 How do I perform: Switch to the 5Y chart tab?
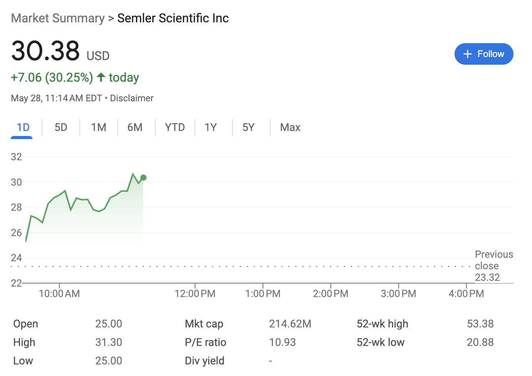(x=248, y=128)
